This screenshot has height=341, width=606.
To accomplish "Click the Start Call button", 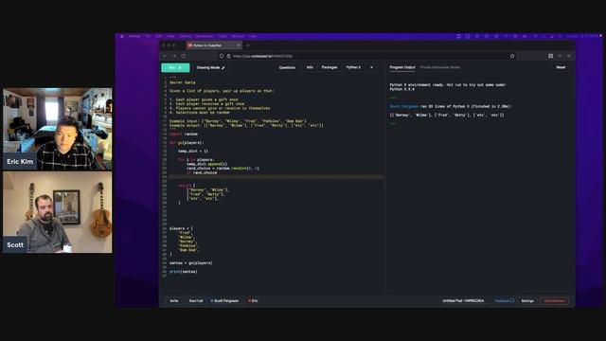I will [196, 301].
